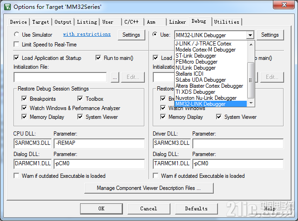Open debugger Settings button beside dropdown

tap(270, 35)
